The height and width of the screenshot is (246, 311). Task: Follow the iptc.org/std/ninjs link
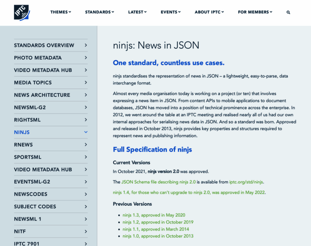246,182
